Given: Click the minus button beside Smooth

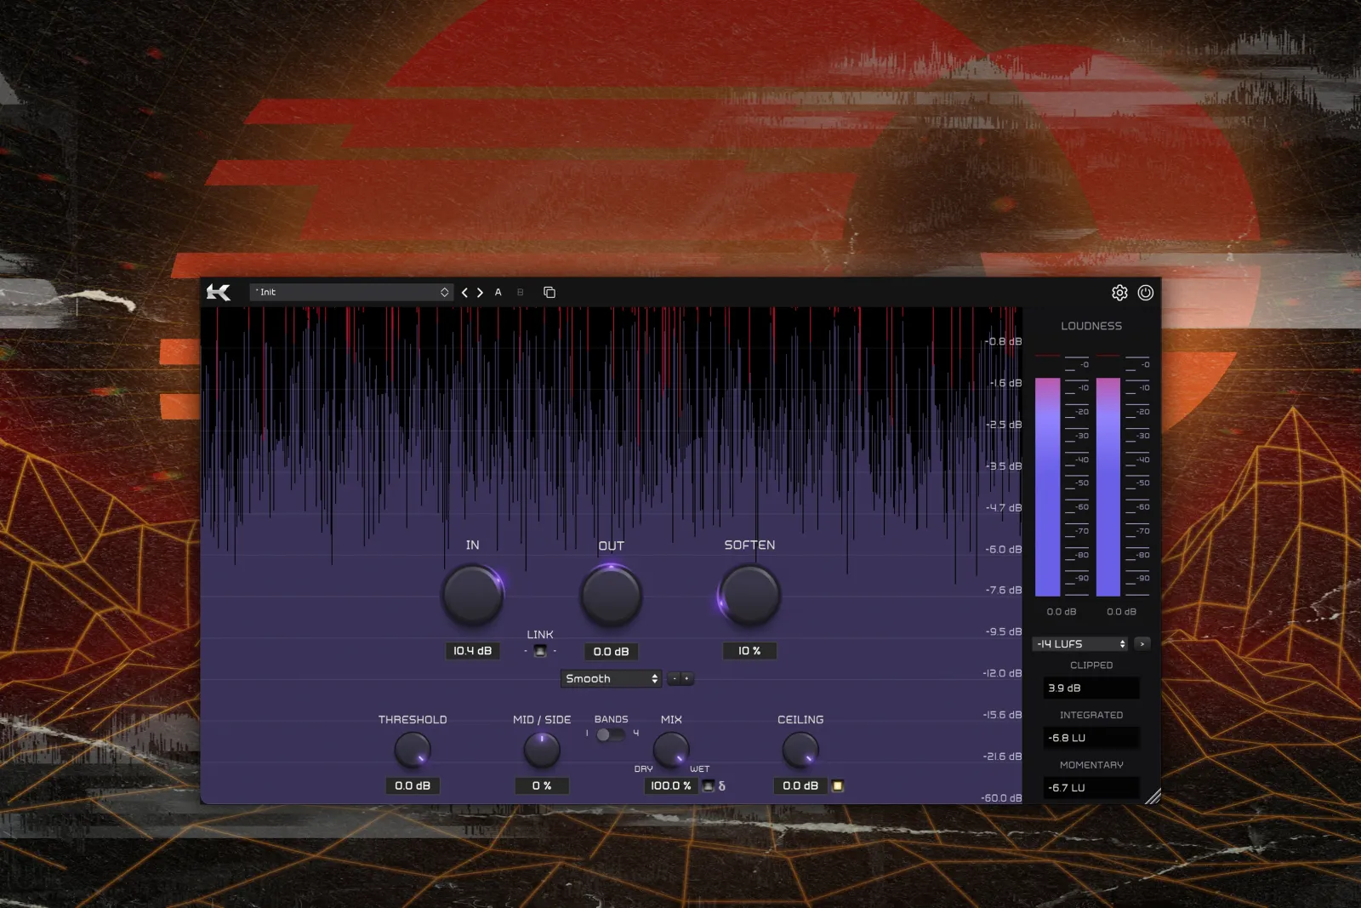Looking at the screenshot, I should click(674, 678).
